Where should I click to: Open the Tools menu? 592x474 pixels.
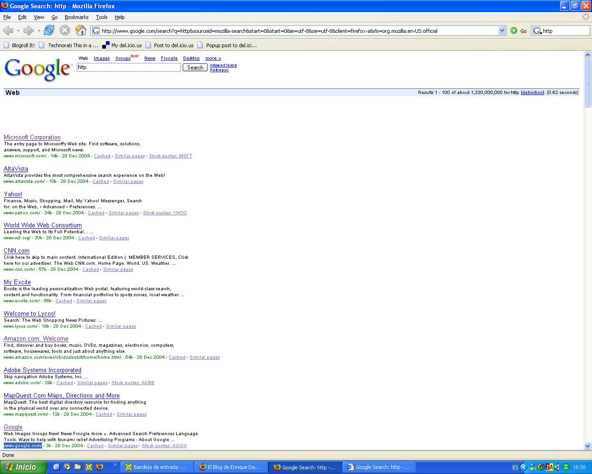(101, 17)
